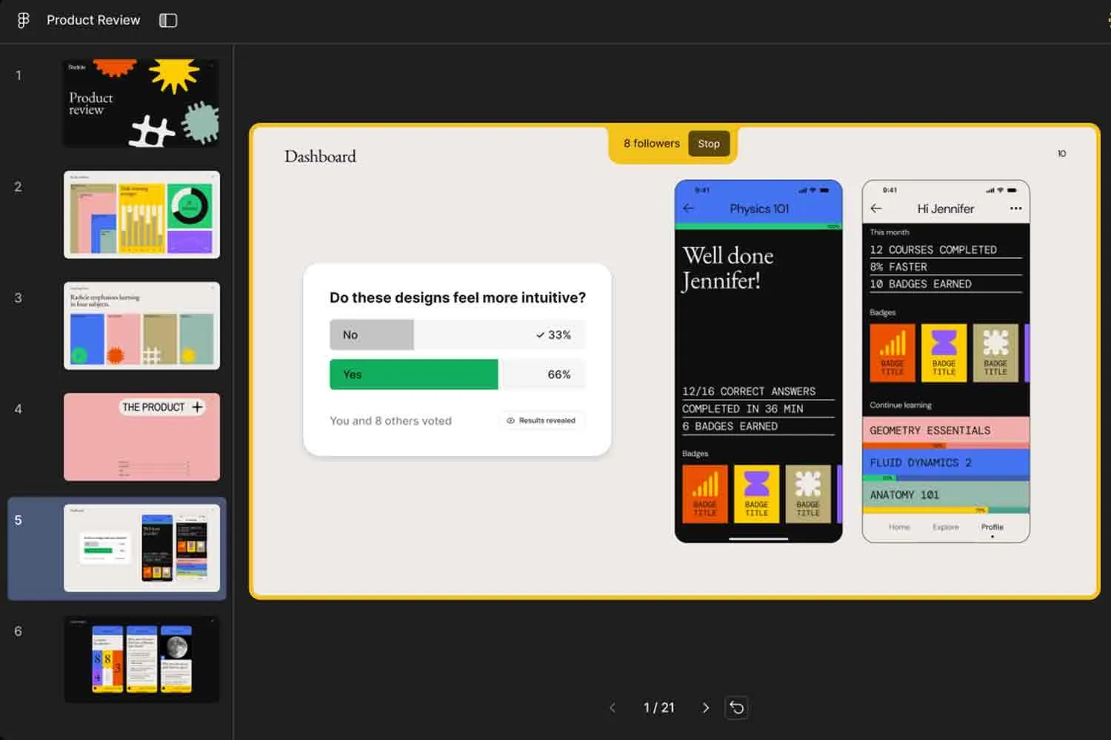Click the plus icon on THE PRODUCT slide
This screenshot has height=740, width=1111.
click(198, 407)
